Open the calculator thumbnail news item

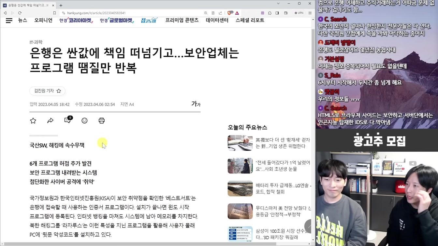pos(240,143)
